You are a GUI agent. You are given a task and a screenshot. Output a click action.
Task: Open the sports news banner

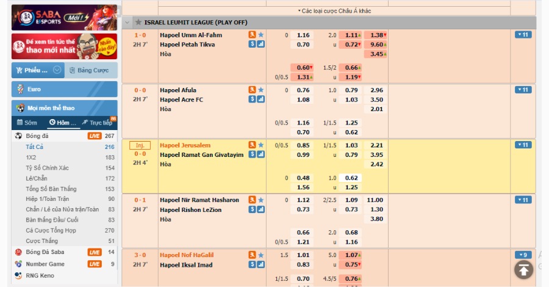point(65,46)
